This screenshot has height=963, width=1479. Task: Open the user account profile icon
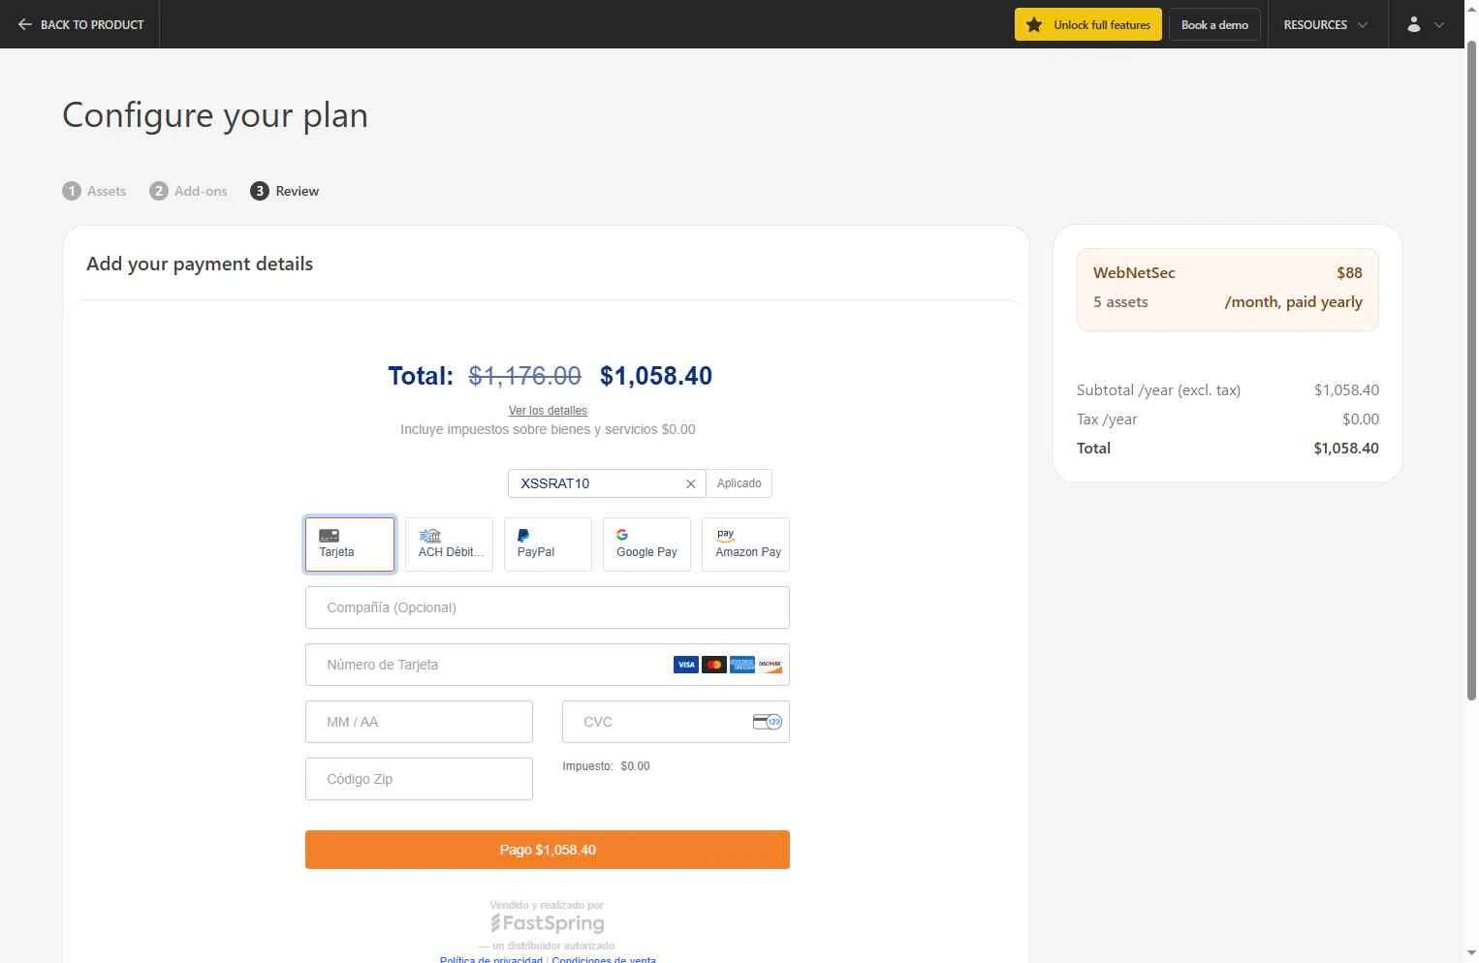coord(1414,24)
